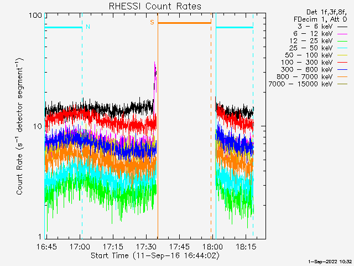Click the '10' y-axis tick label
Image resolution: width=354 pixels, height=266 pixels.
pos(38,127)
